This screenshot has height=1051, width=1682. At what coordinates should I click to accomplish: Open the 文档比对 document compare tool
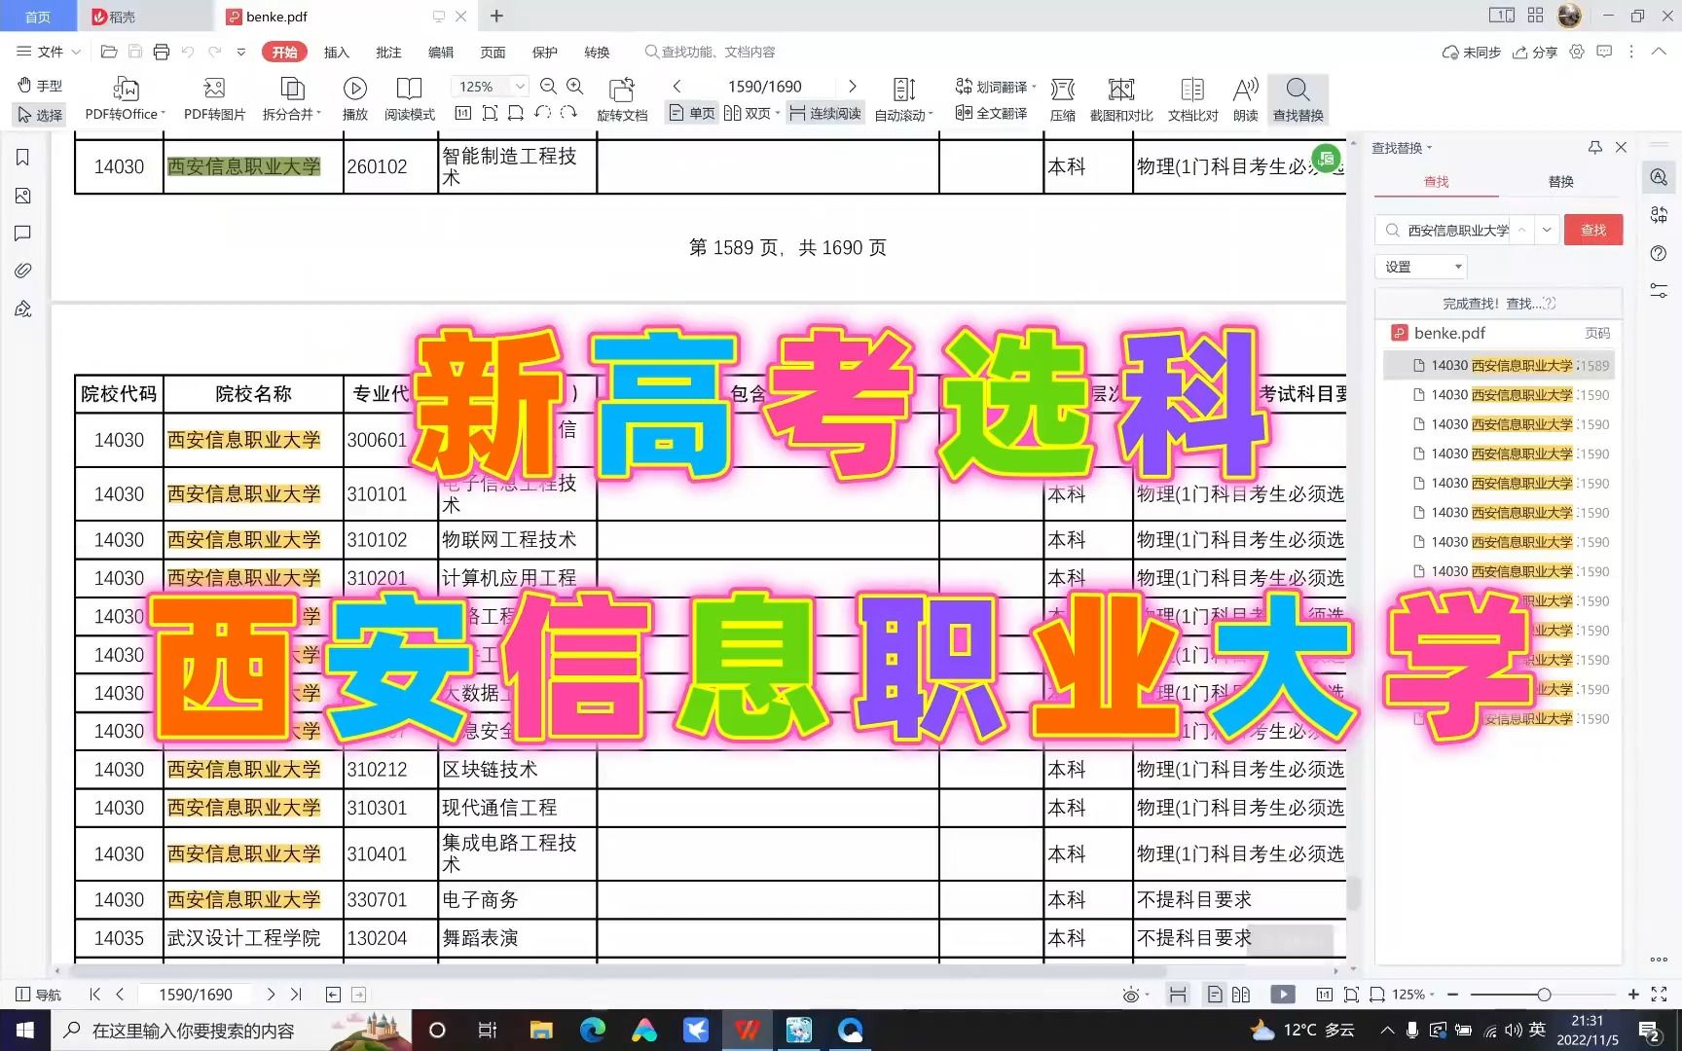tap(1192, 99)
